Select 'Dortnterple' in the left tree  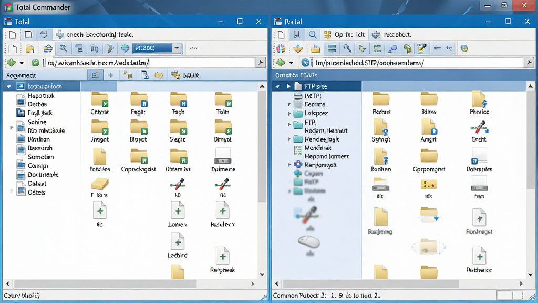(x=43, y=175)
